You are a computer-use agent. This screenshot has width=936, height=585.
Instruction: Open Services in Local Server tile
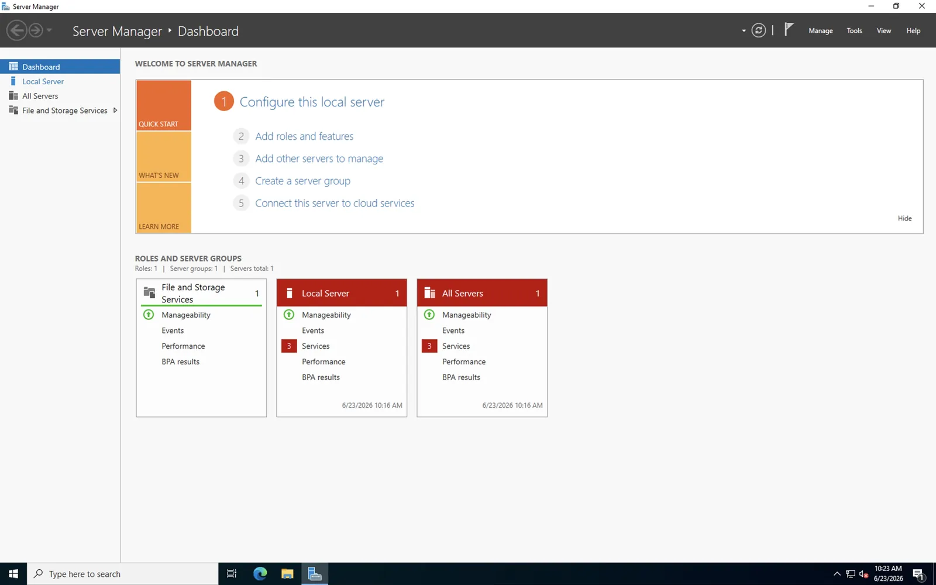coord(316,346)
